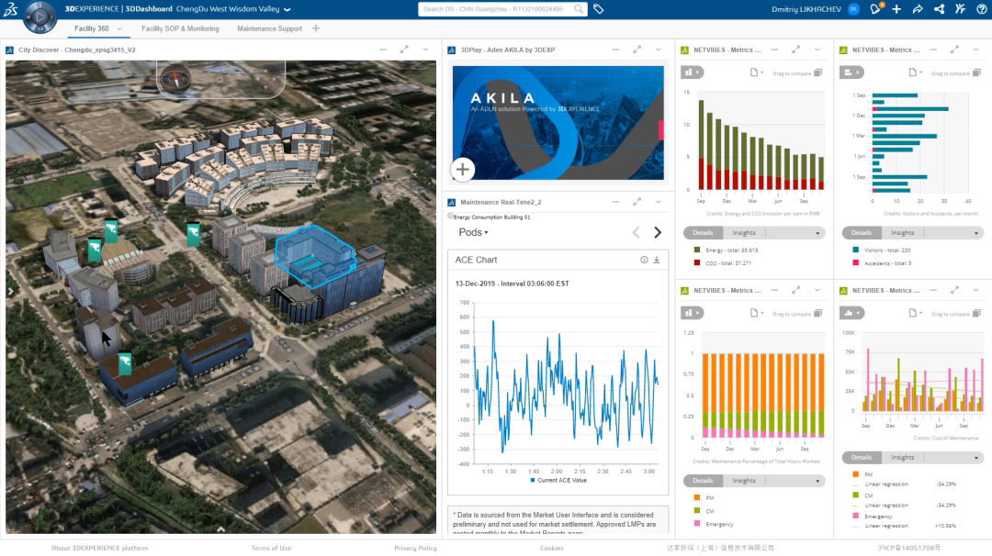Click PM orange legend swatch in Maintenance Percentage widget
Image resolution: width=992 pixels, height=556 pixels.
[x=697, y=497]
